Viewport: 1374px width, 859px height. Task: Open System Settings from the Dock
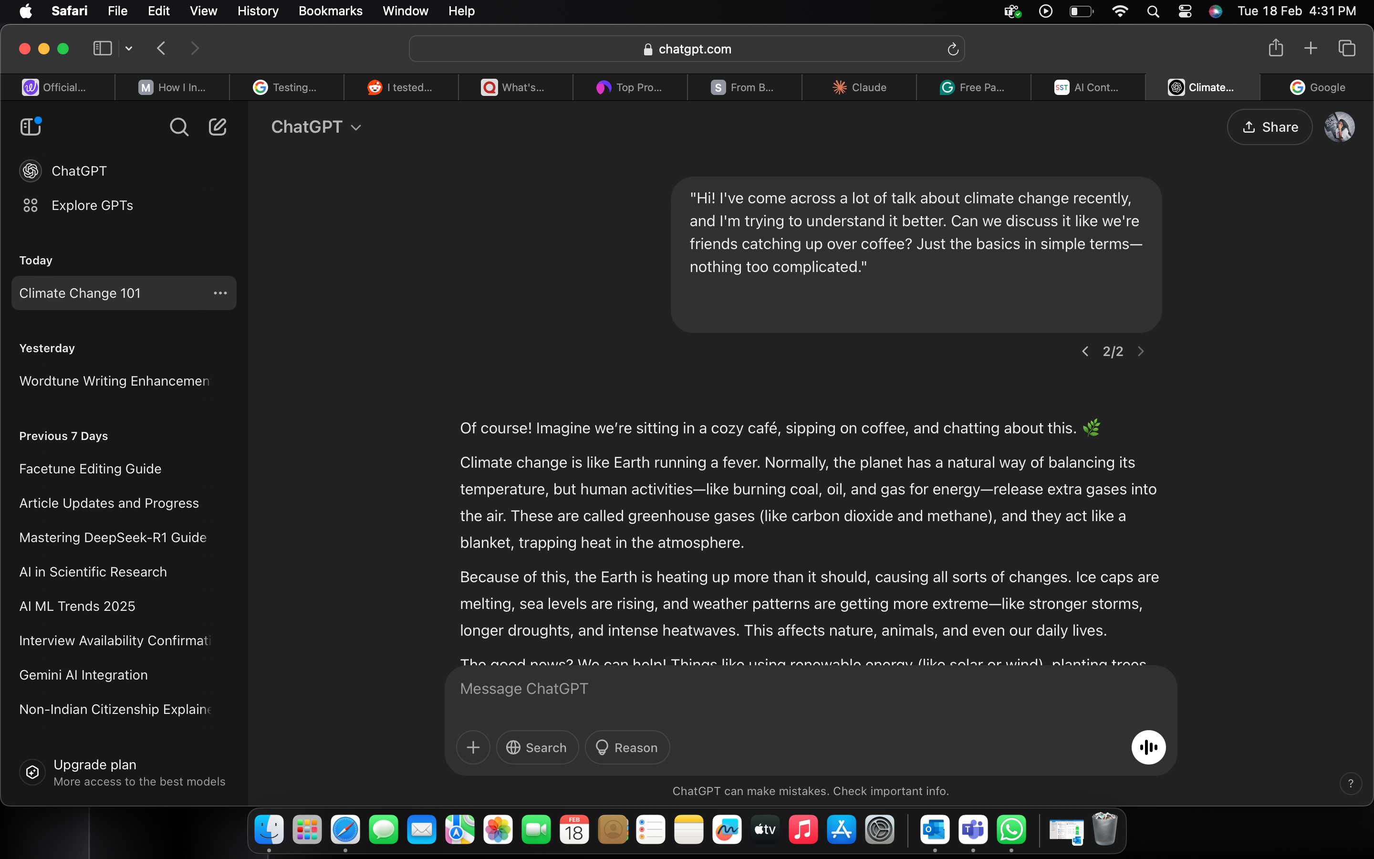click(x=879, y=830)
